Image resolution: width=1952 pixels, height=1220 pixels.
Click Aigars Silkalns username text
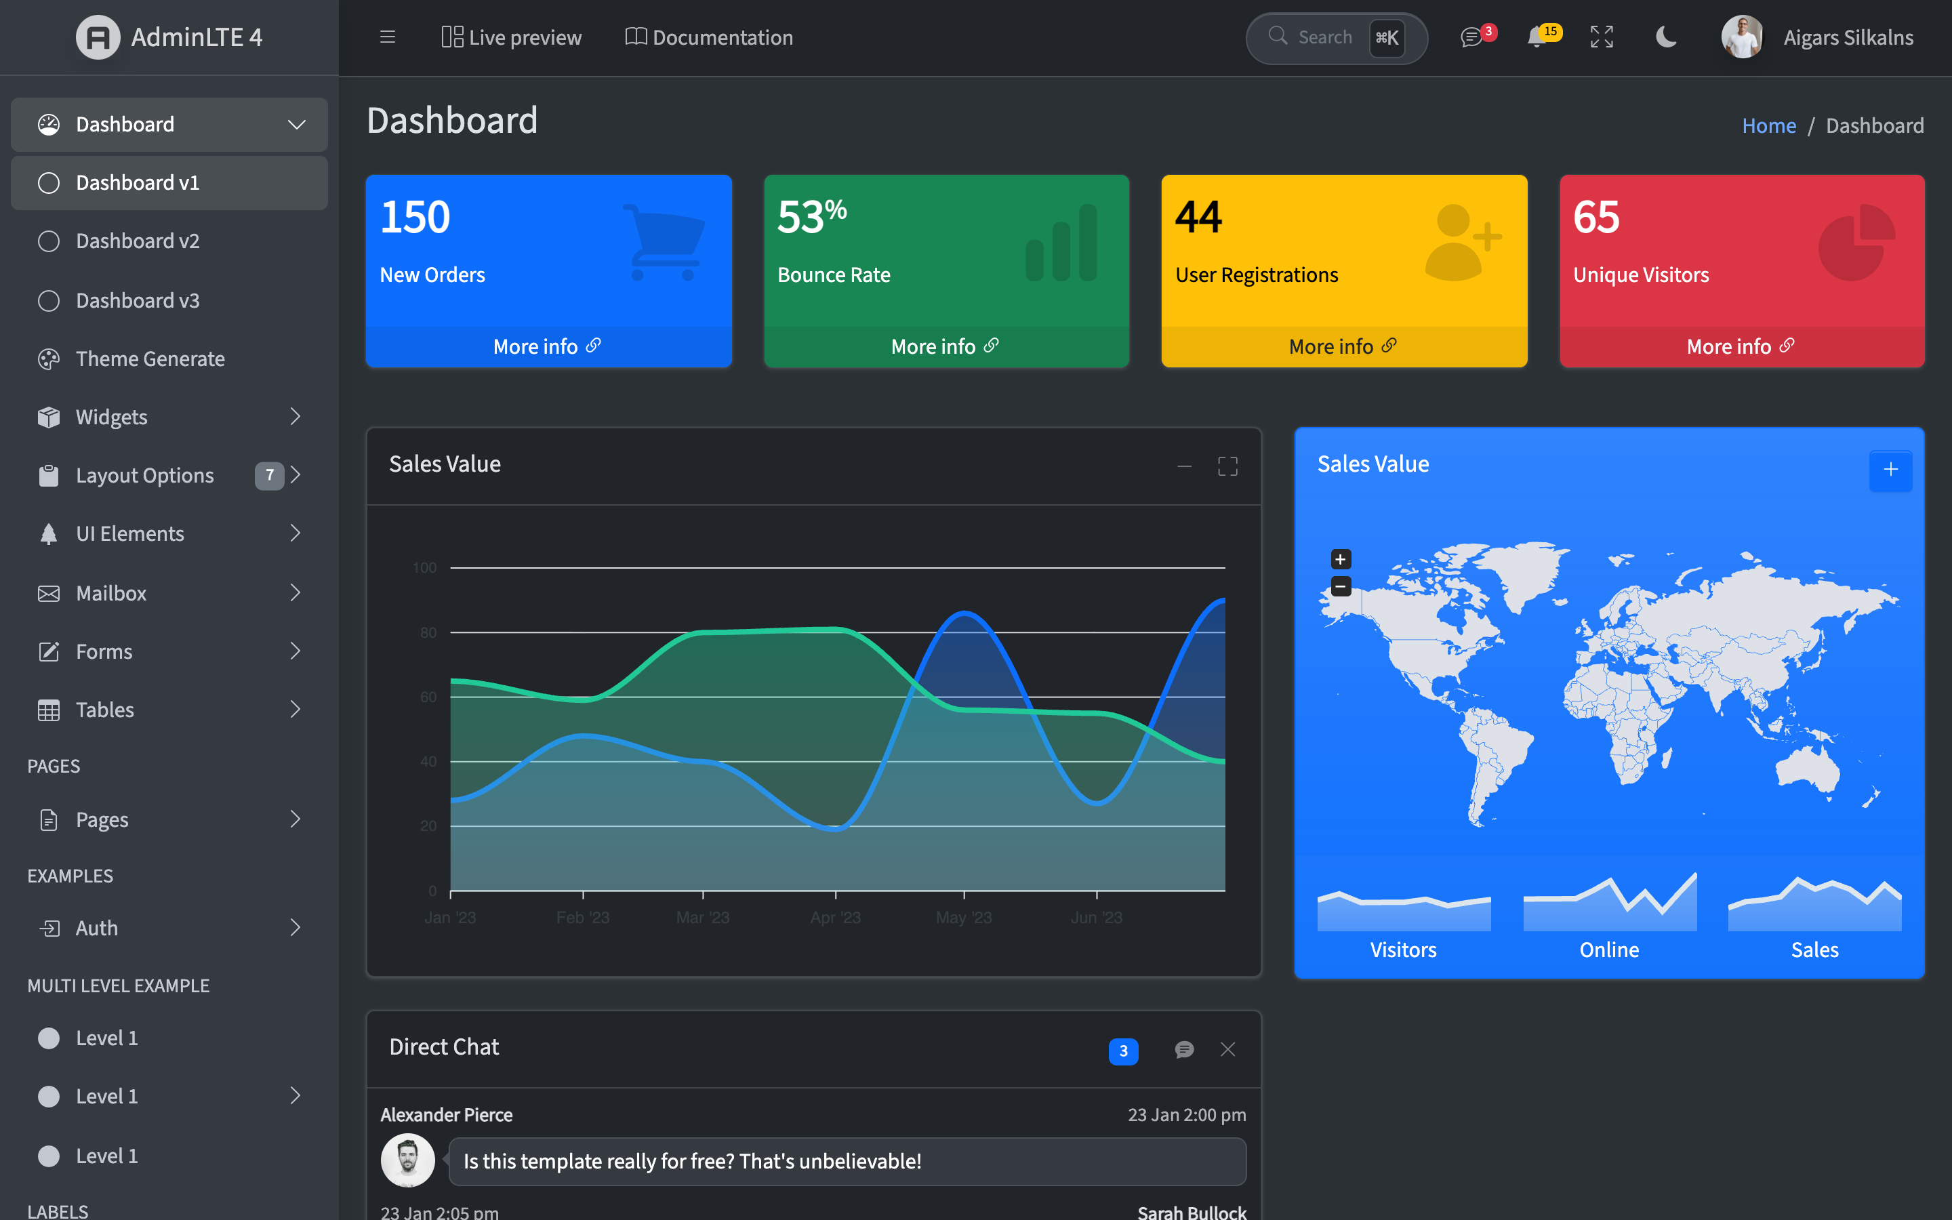coord(1848,37)
